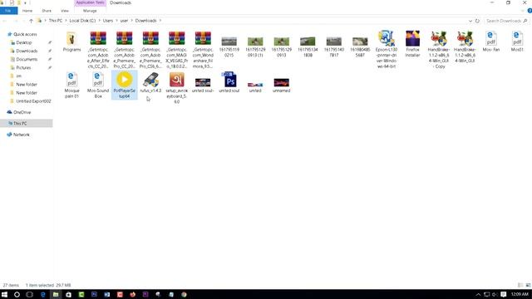
Task: Expand the chevron after Downloads in breadcrumb
Action: click(160, 21)
